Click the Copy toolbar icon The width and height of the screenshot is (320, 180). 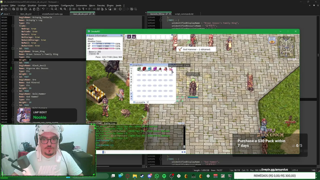(34, 9)
